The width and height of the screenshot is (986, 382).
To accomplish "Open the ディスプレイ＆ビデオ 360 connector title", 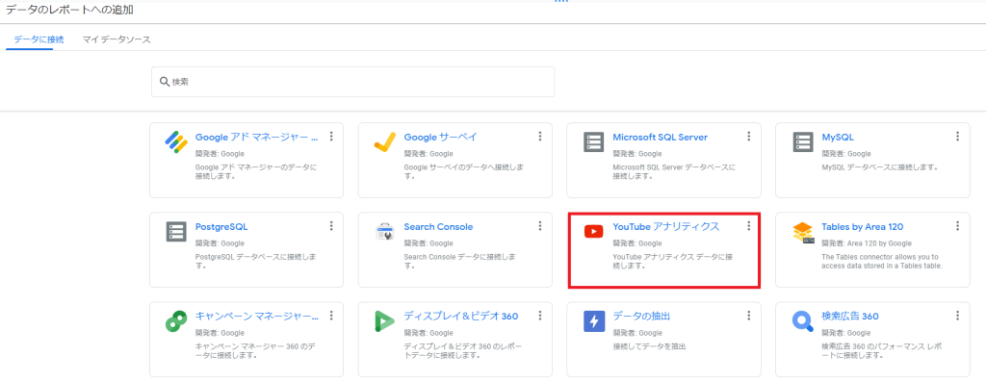I will (461, 316).
